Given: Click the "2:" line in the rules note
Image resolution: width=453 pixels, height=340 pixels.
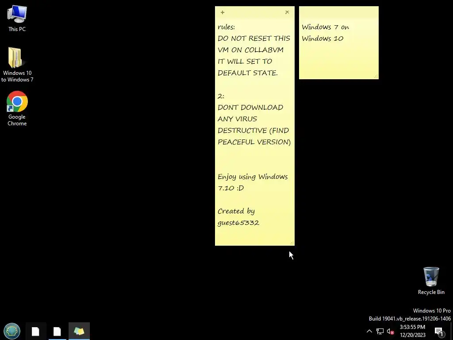Looking at the screenshot, I should (221, 96).
